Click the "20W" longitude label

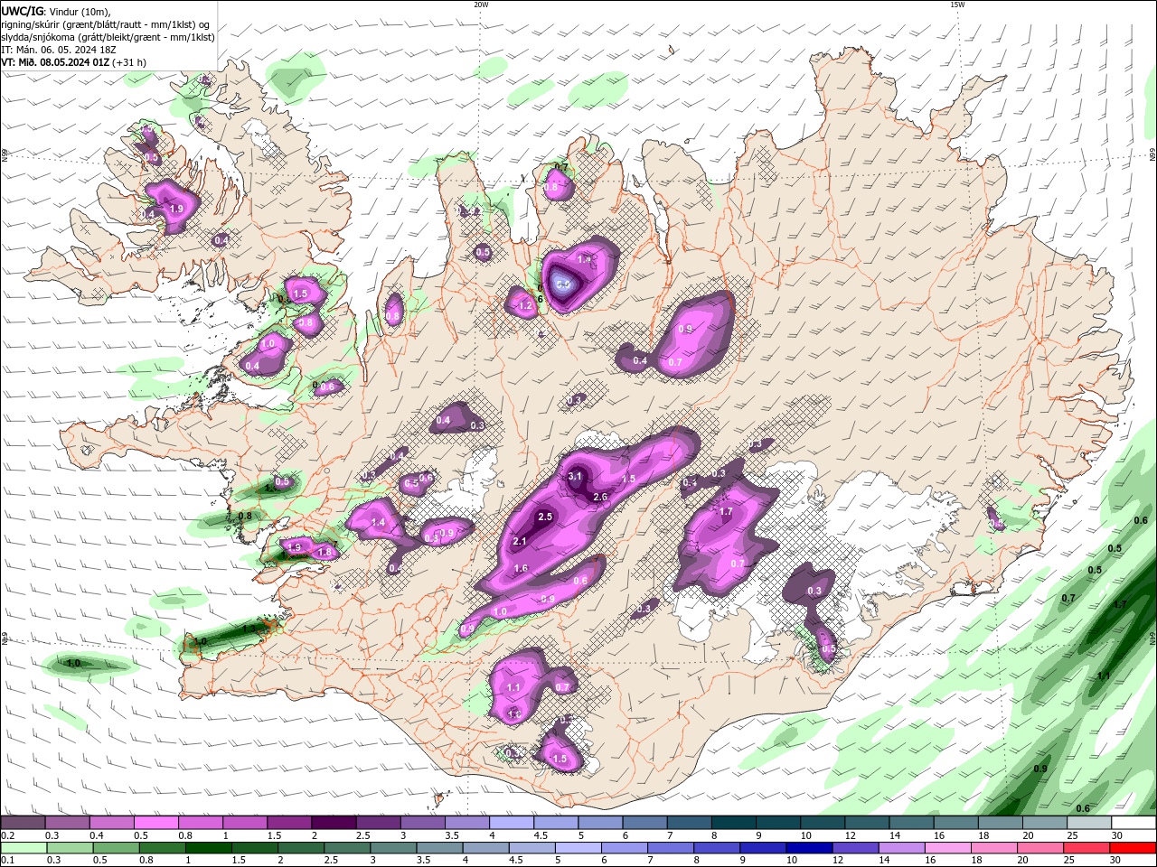pos(481,5)
